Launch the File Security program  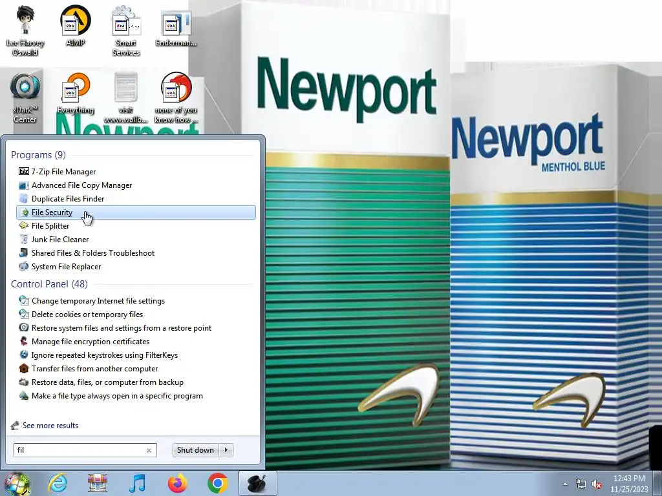tap(136, 212)
